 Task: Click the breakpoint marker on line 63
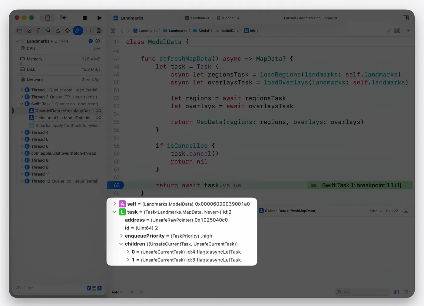point(116,185)
